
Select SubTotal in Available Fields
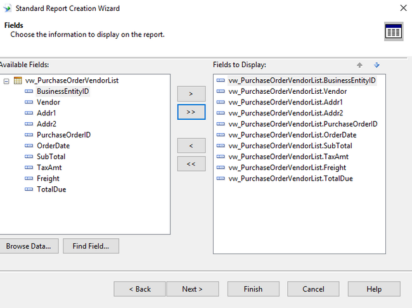click(51, 157)
